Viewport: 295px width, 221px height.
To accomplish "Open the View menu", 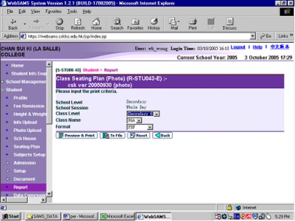I will (x=35, y=11).
